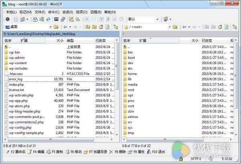Image resolution: width=241 pixels, height=164 pixels.
Task: Click the padlock encryption status icon
Action: [x=181, y=159]
